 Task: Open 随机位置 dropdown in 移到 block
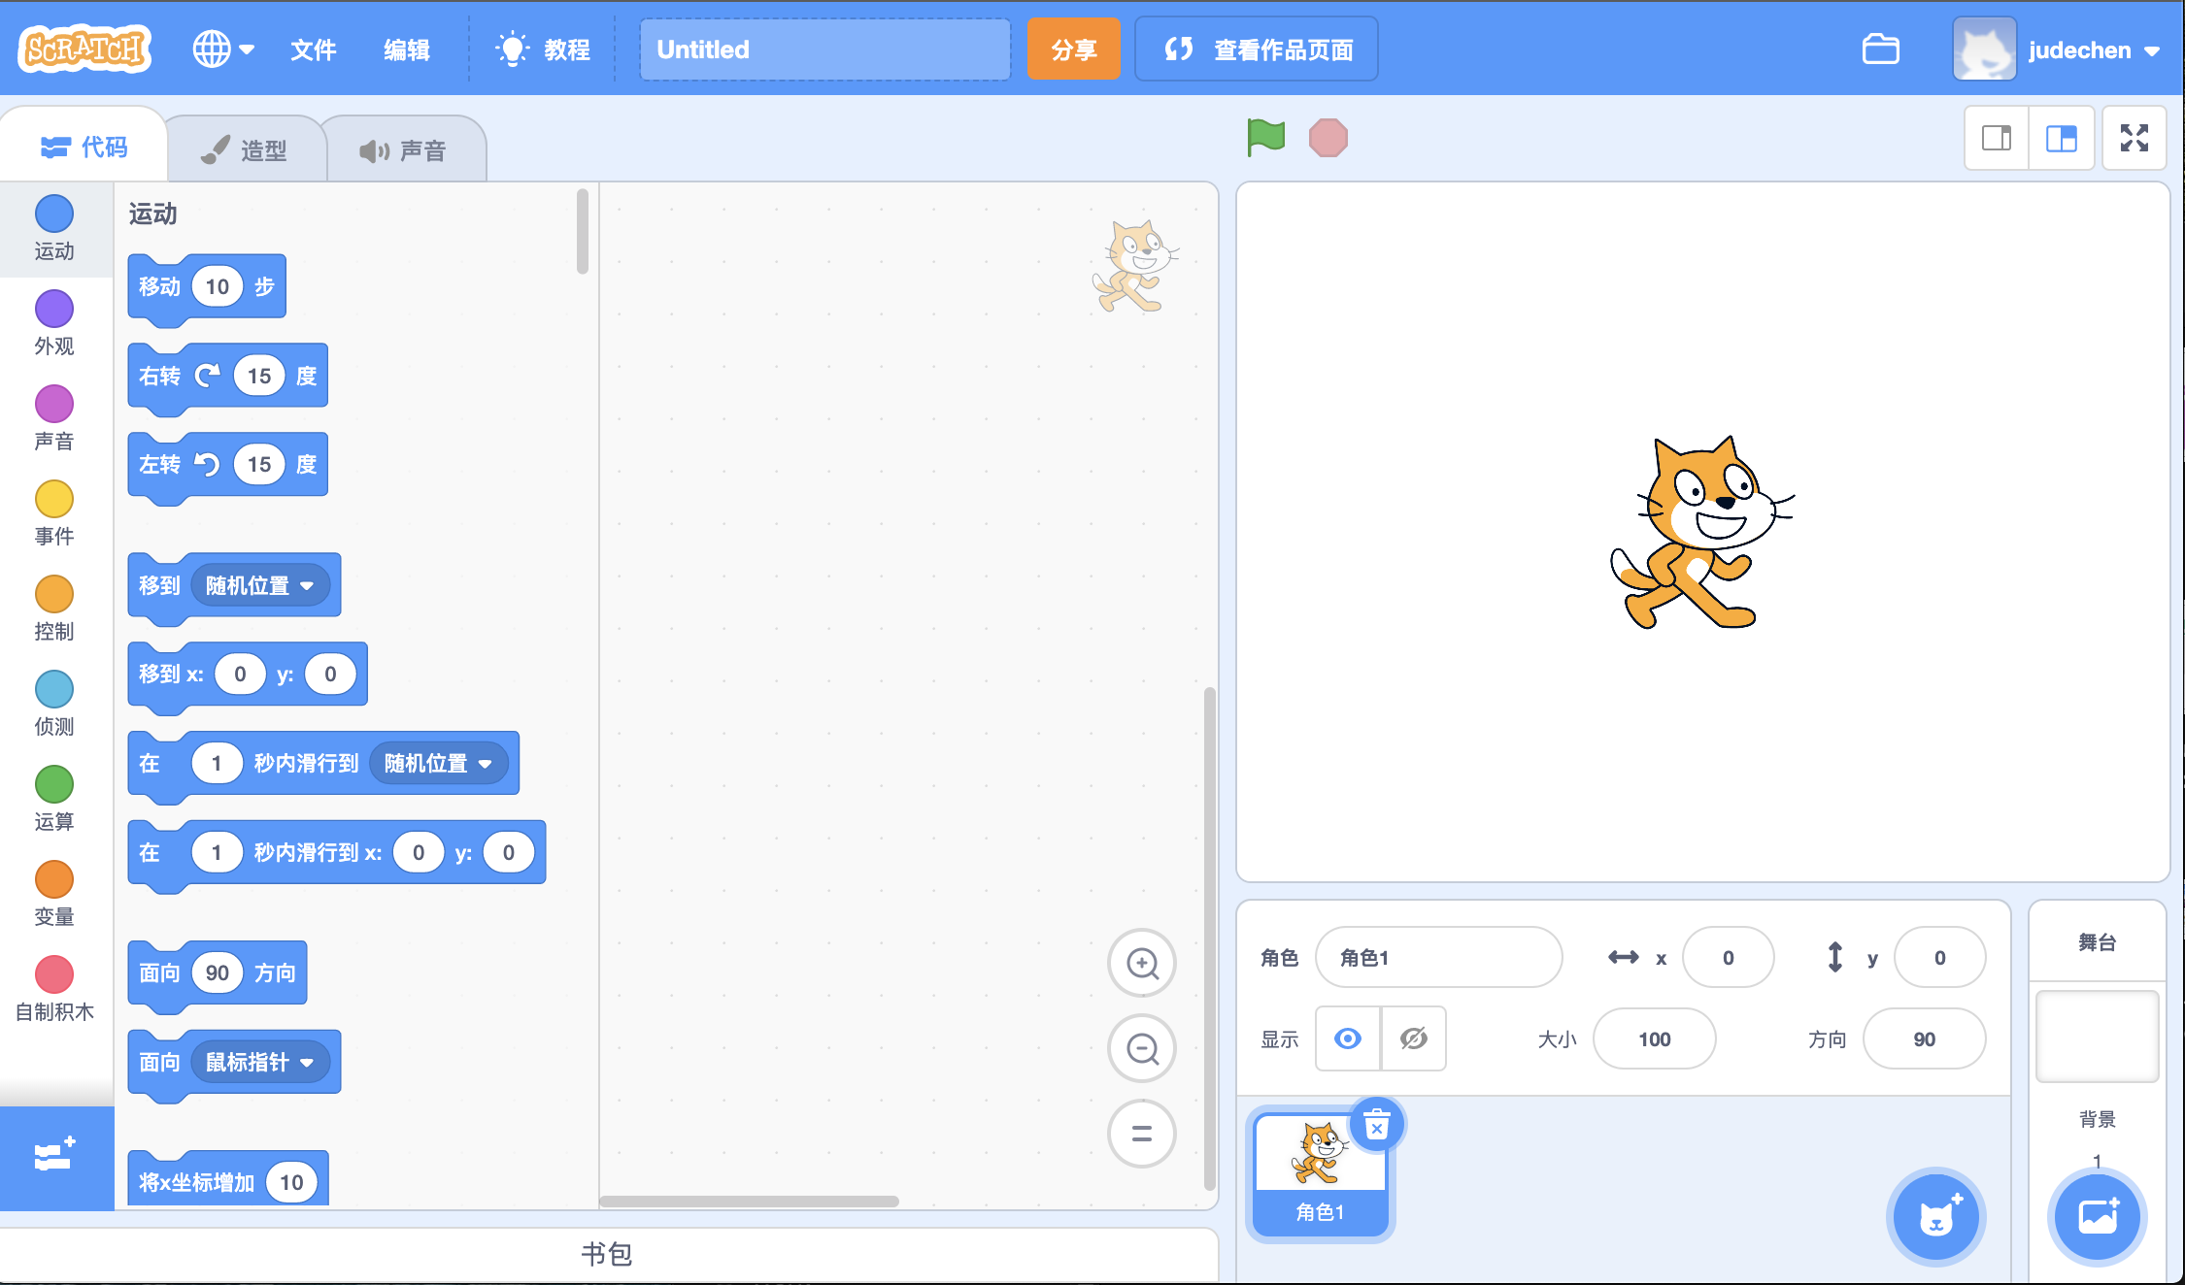pos(260,585)
